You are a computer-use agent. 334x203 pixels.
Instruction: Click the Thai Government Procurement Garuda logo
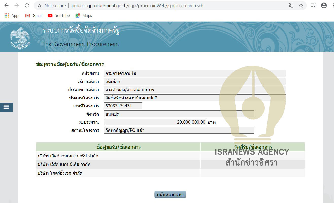click(20, 38)
